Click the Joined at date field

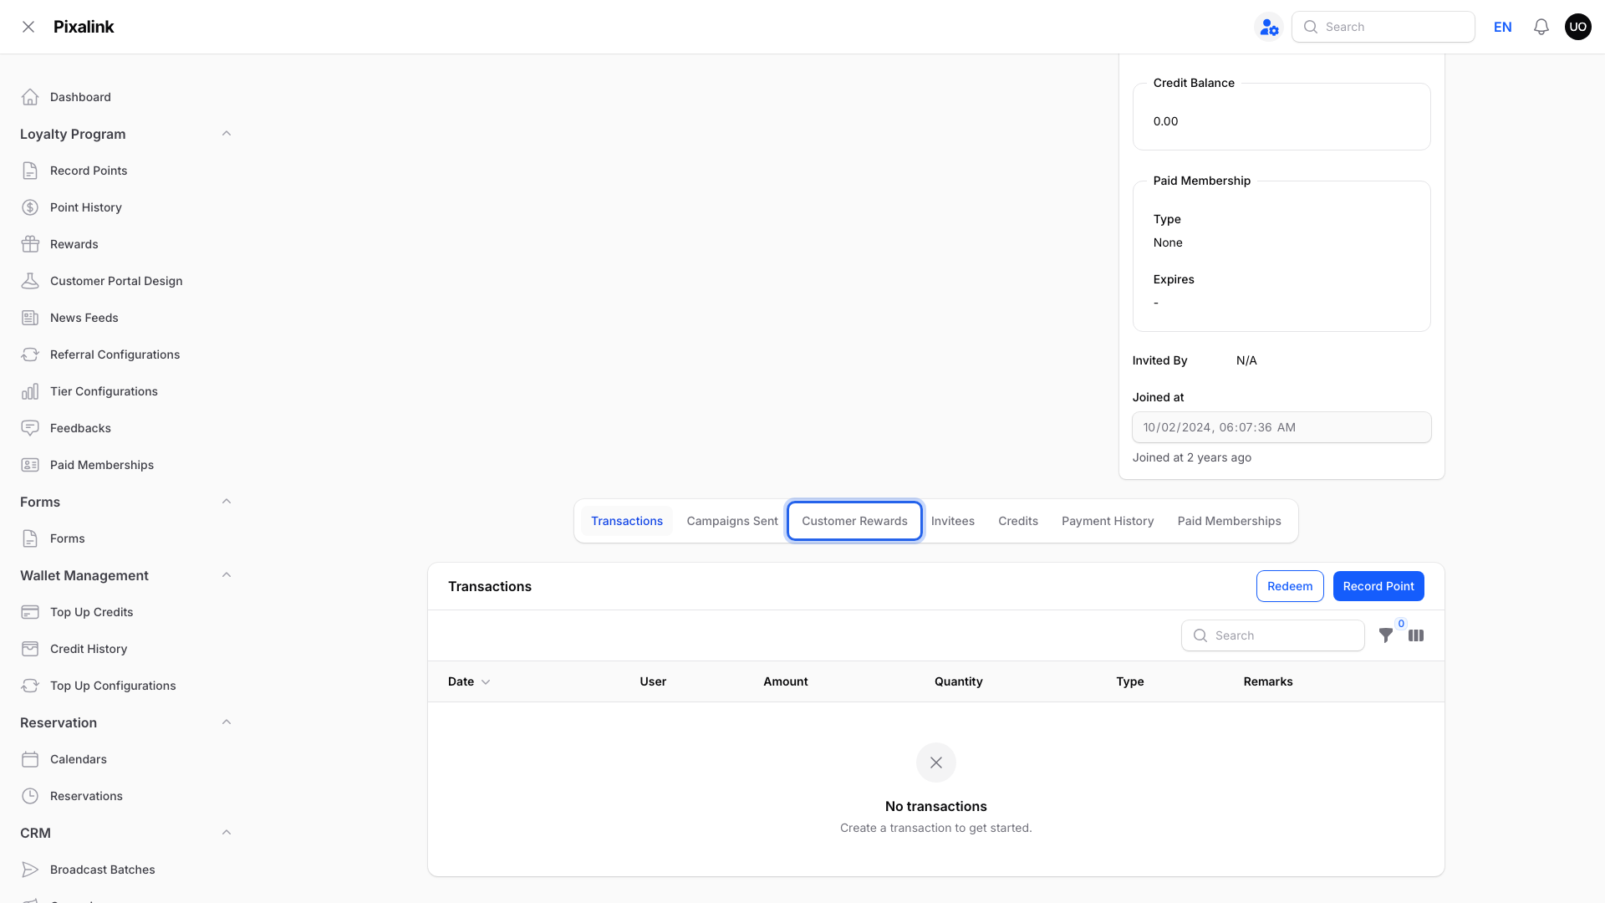coord(1281,427)
